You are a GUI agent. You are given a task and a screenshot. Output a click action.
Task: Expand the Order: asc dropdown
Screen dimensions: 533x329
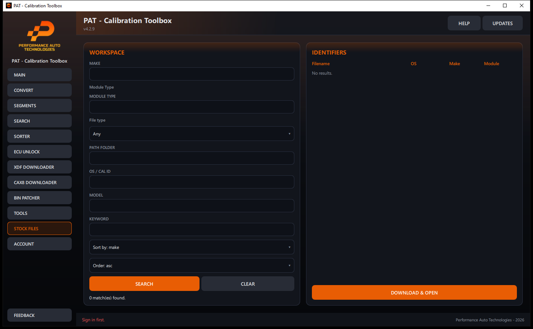coord(192,265)
